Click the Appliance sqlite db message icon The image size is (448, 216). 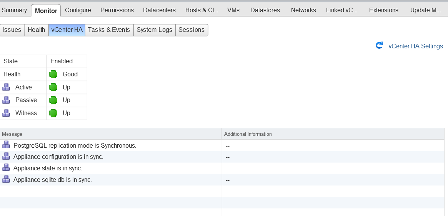tap(6, 179)
